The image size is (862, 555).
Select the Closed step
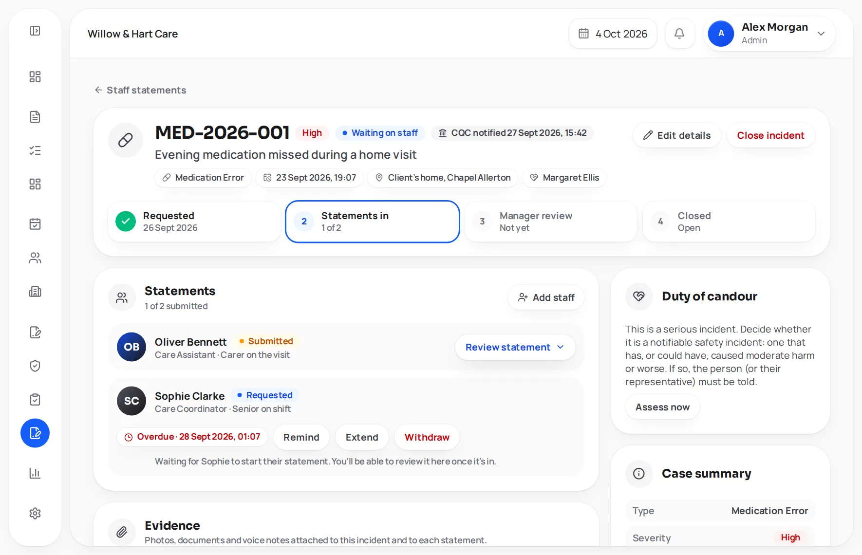729,222
